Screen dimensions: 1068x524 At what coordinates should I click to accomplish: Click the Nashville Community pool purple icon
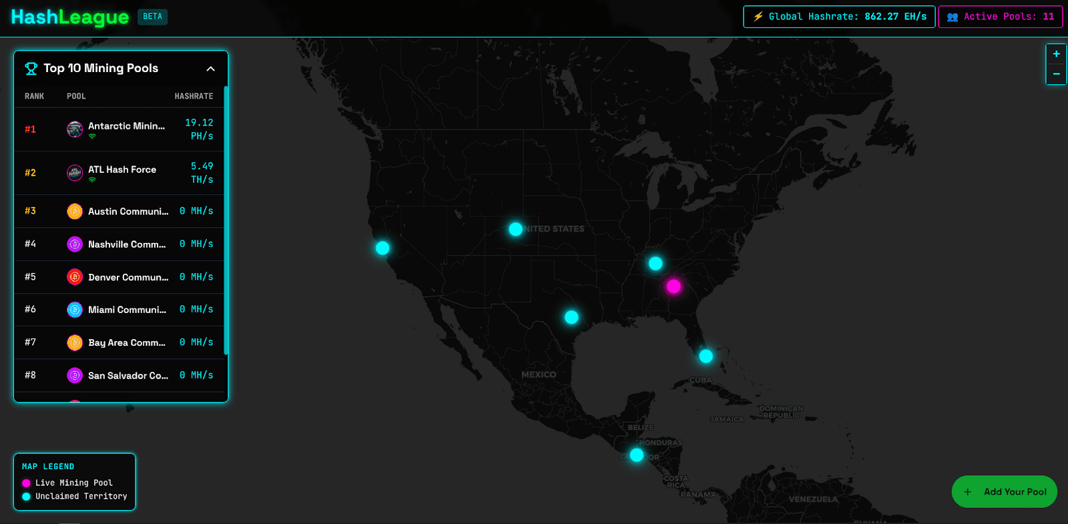pos(75,244)
